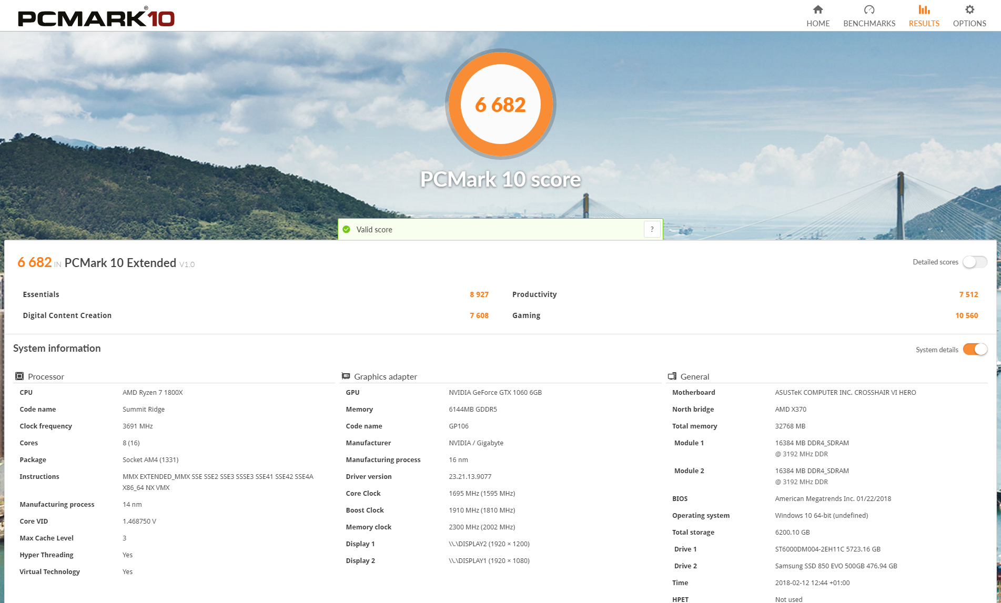Select Display 1 value DISPLAY2 (1920 × 1200)
Image resolution: width=1001 pixels, height=603 pixels.
click(489, 544)
